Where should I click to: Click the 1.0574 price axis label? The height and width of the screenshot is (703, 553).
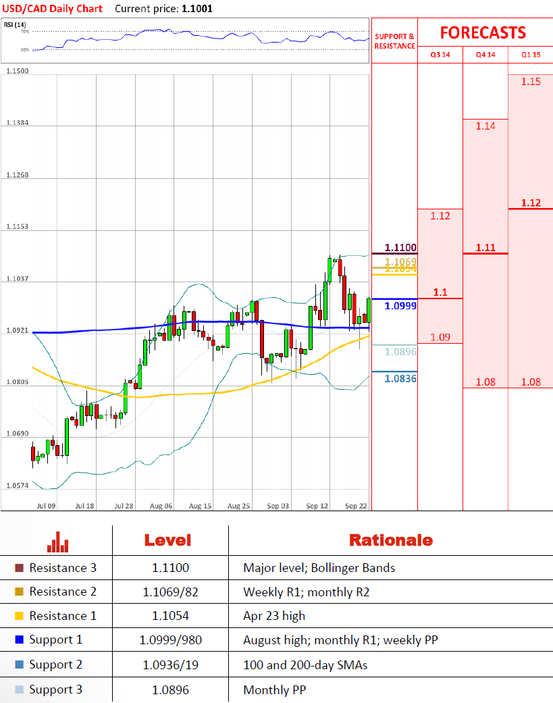[x=18, y=486]
